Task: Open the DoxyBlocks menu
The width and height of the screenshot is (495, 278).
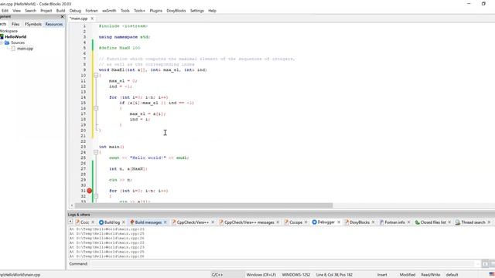Action: pyautogui.click(x=176, y=11)
